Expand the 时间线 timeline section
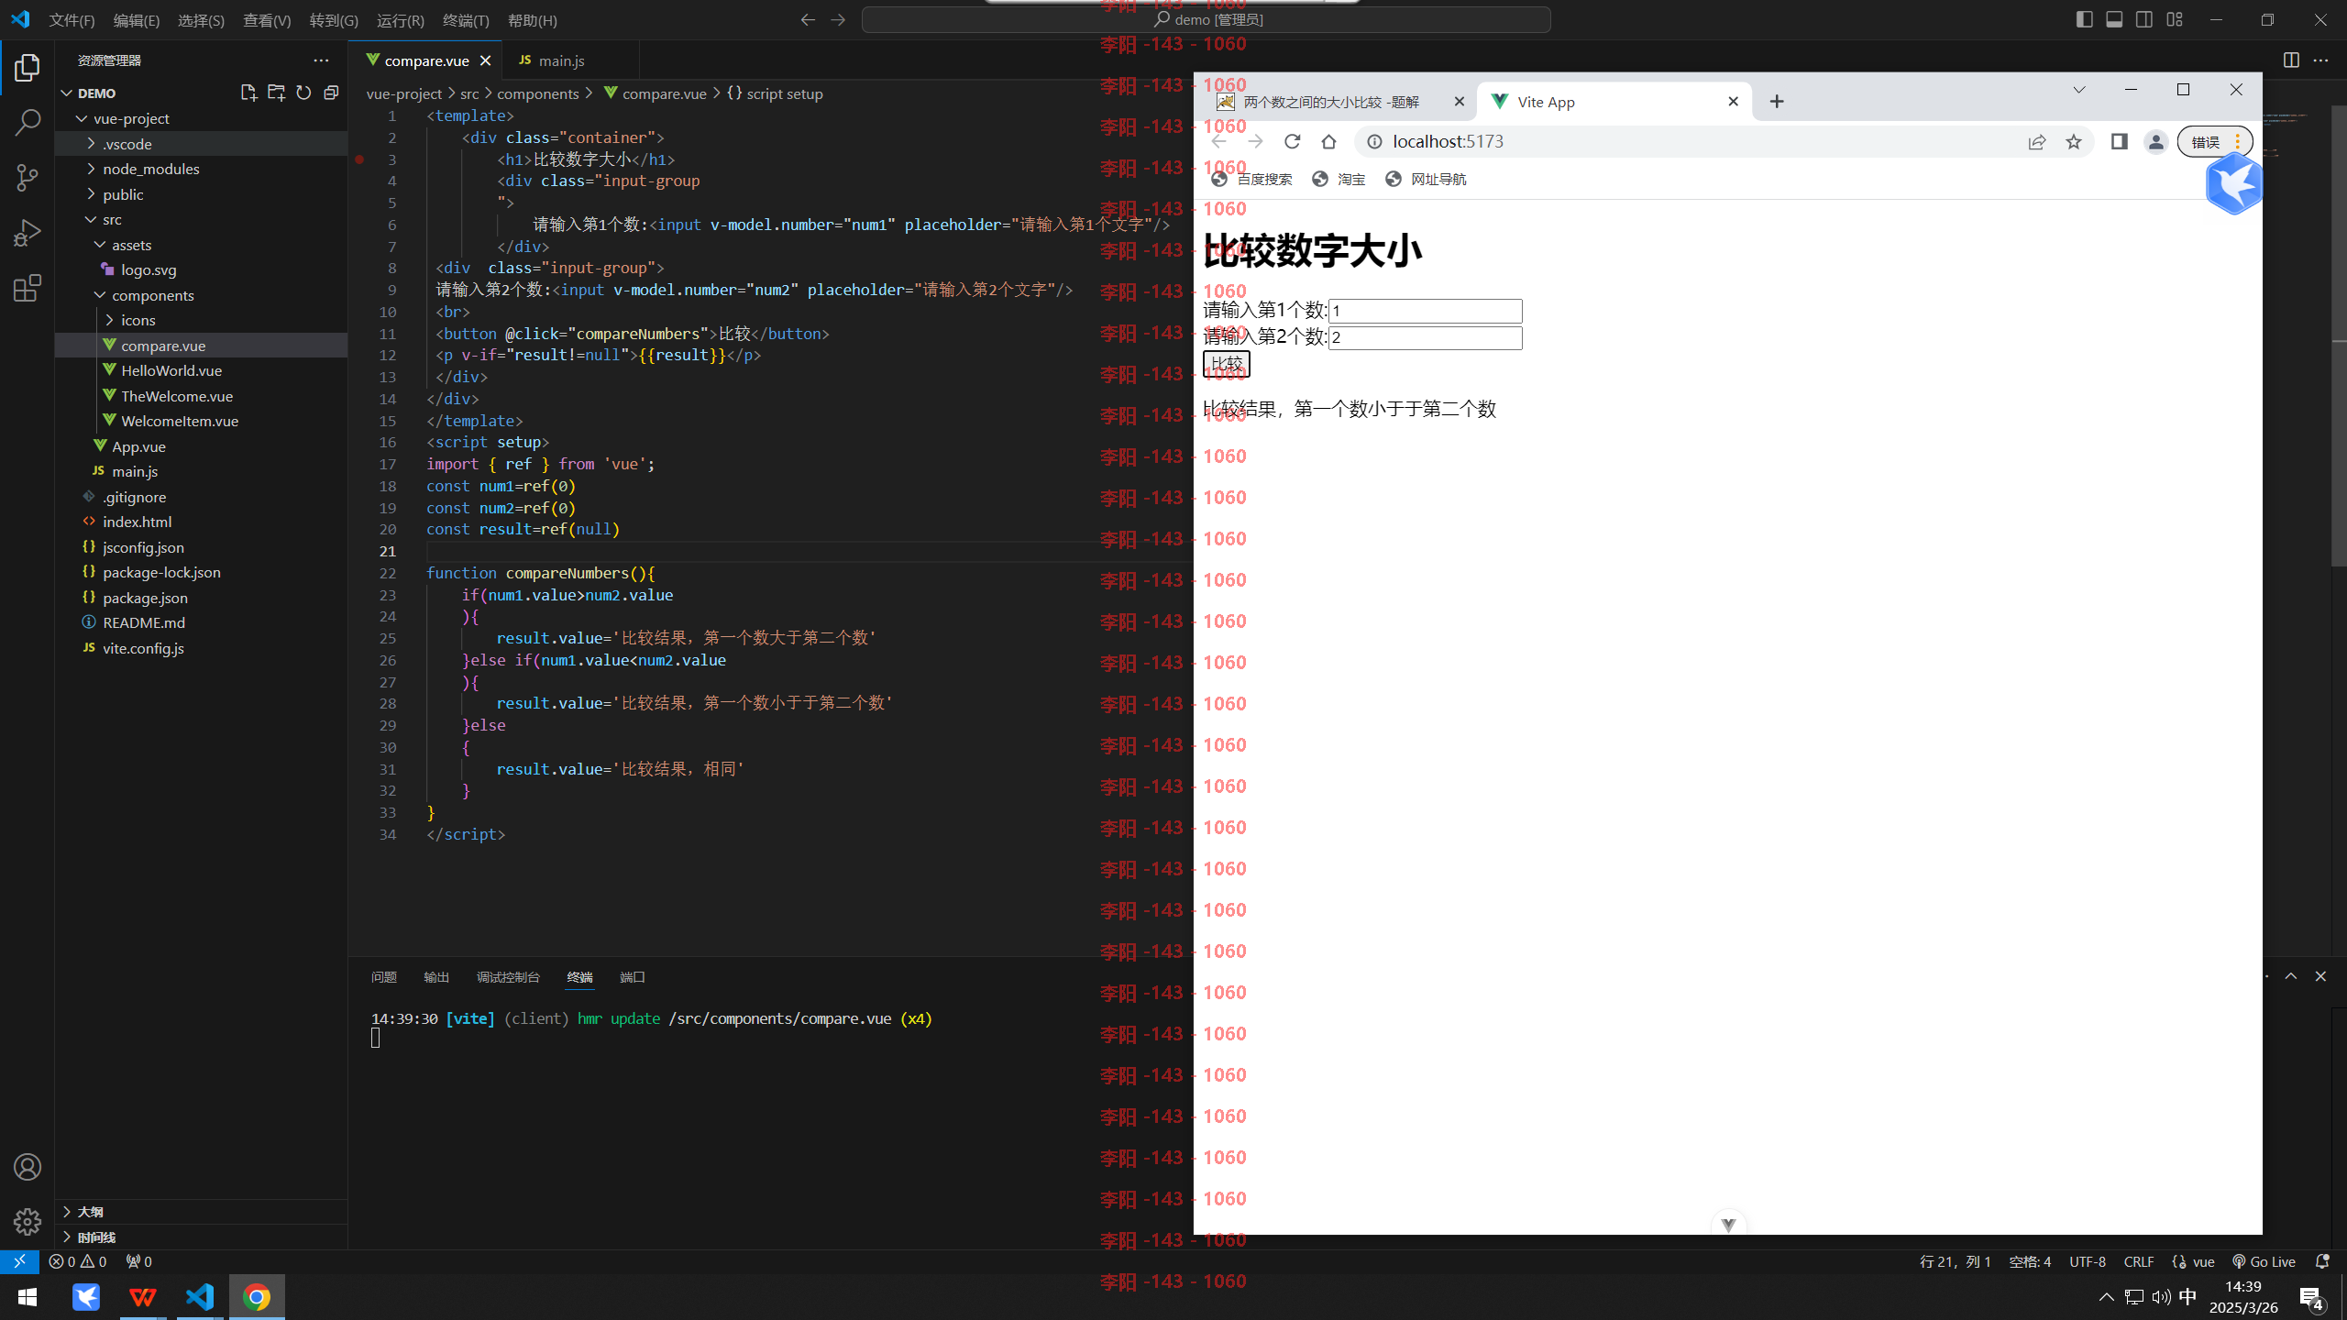 tap(202, 1237)
